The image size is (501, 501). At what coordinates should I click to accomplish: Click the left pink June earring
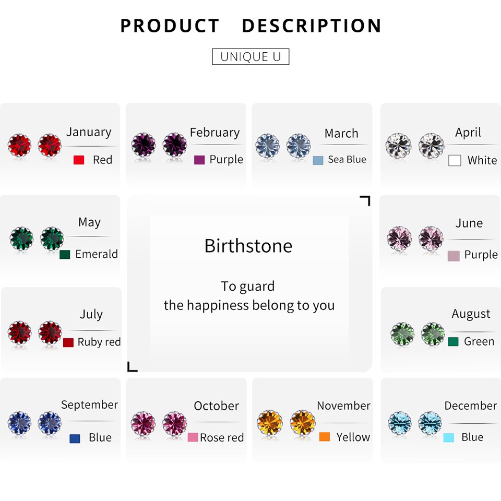click(399, 238)
